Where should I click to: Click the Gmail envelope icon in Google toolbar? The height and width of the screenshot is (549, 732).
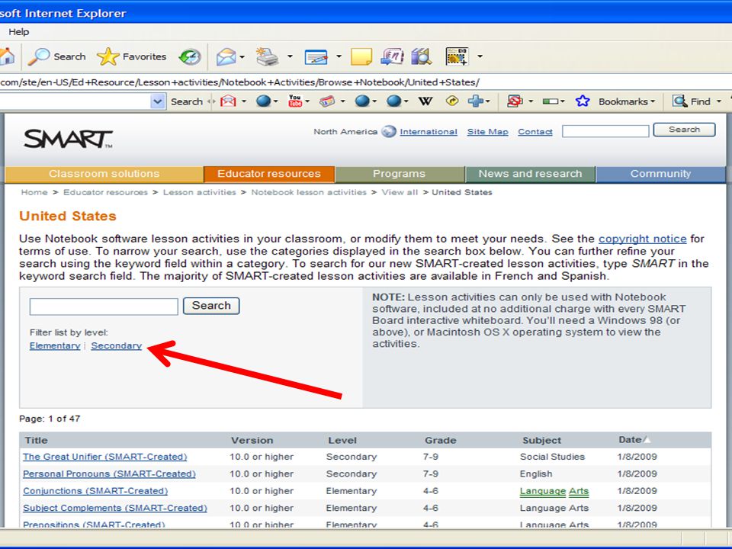tap(228, 101)
